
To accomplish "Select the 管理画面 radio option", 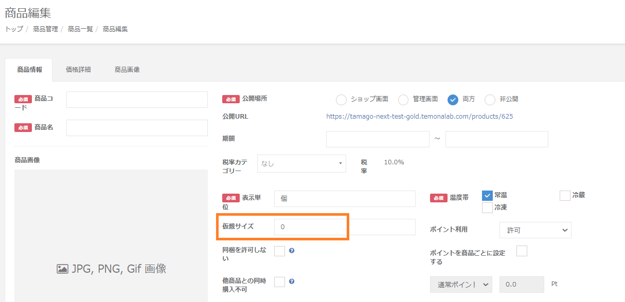I will pos(403,100).
